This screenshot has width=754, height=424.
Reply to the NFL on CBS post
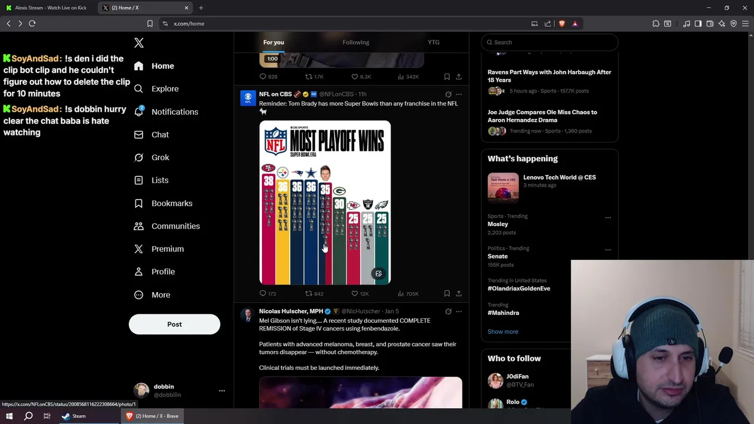[x=267, y=293]
